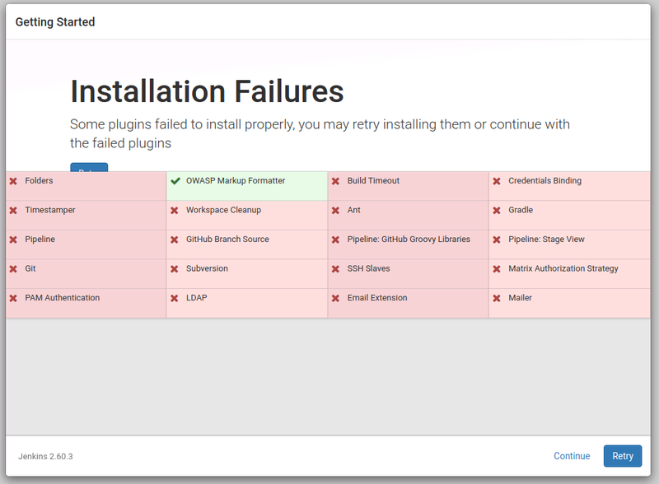Click the Folders plugin name
The image size is (659, 484).
pos(39,180)
